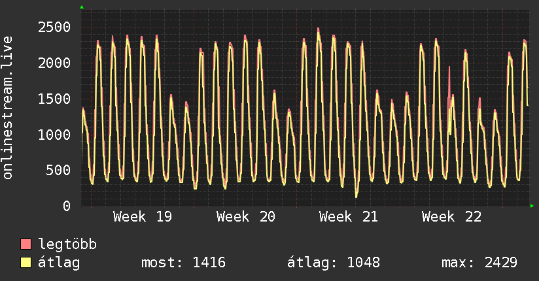Click the pink legtöbb legend swatch
This screenshot has width=539, height=281.
[26, 244]
